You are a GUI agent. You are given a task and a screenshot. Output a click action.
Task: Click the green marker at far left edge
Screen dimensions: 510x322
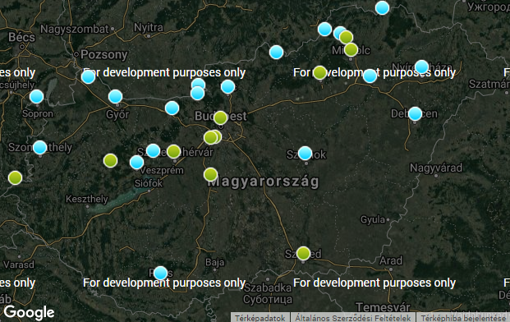tap(15, 177)
